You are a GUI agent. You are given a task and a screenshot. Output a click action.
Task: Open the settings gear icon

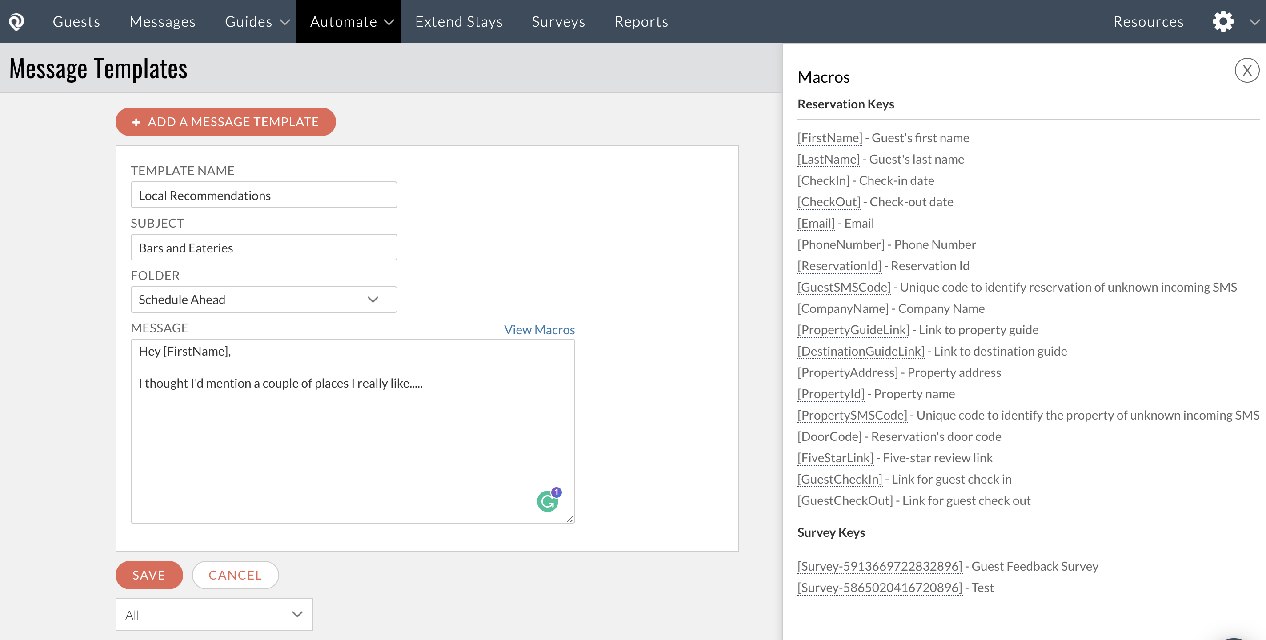[x=1223, y=22]
